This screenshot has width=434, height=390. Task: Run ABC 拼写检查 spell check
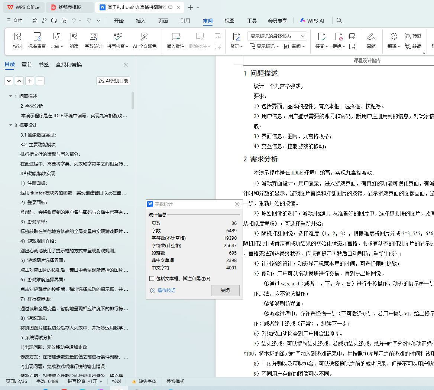click(118, 40)
